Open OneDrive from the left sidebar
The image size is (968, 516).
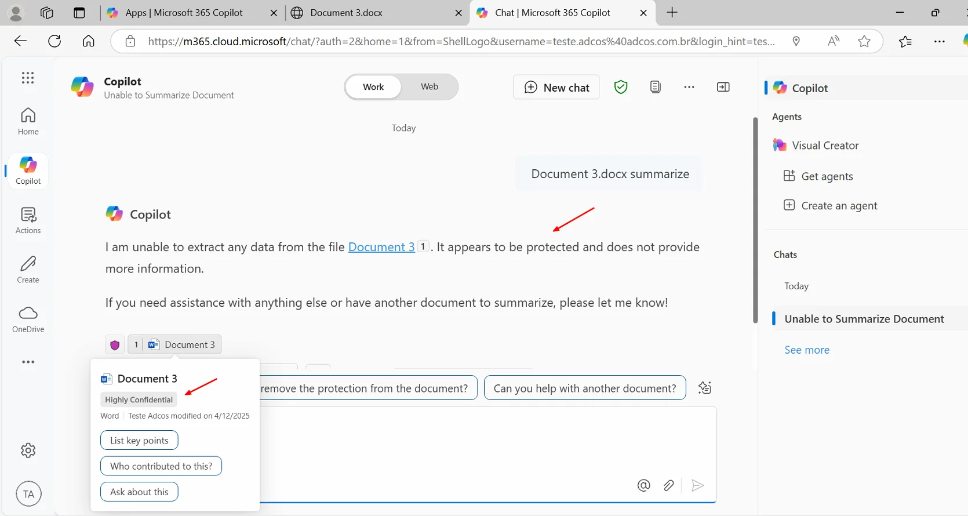click(28, 319)
